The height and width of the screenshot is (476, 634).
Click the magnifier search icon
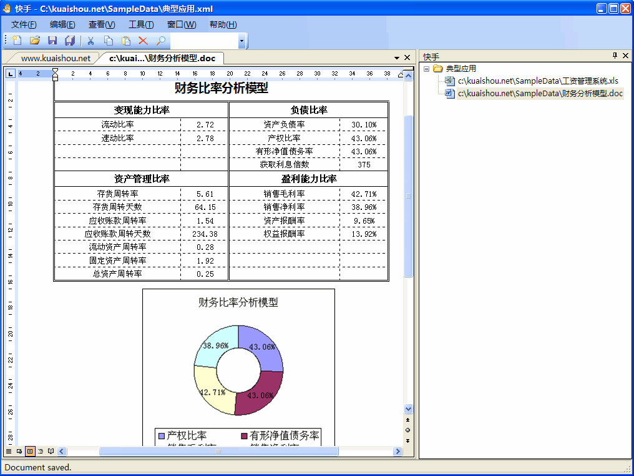click(161, 41)
